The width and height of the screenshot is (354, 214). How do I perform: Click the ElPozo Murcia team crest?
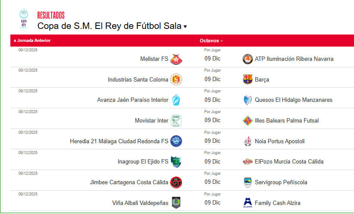click(247, 162)
